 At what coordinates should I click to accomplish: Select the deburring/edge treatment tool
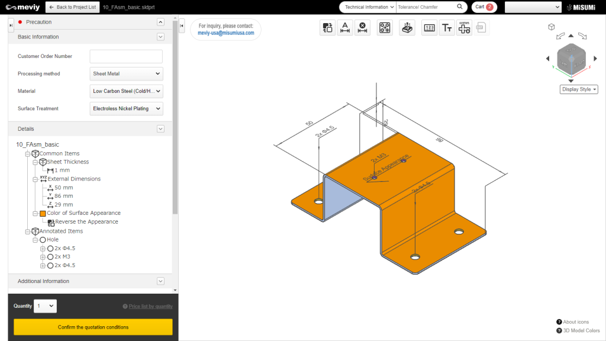coord(407,27)
